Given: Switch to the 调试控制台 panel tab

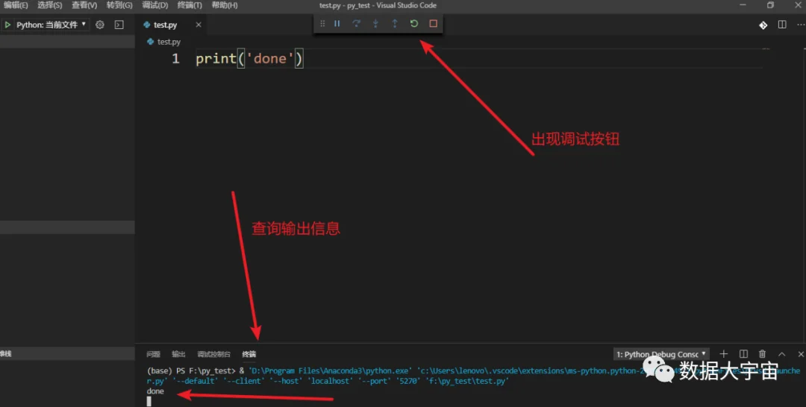Looking at the screenshot, I should pyautogui.click(x=214, y=354).
